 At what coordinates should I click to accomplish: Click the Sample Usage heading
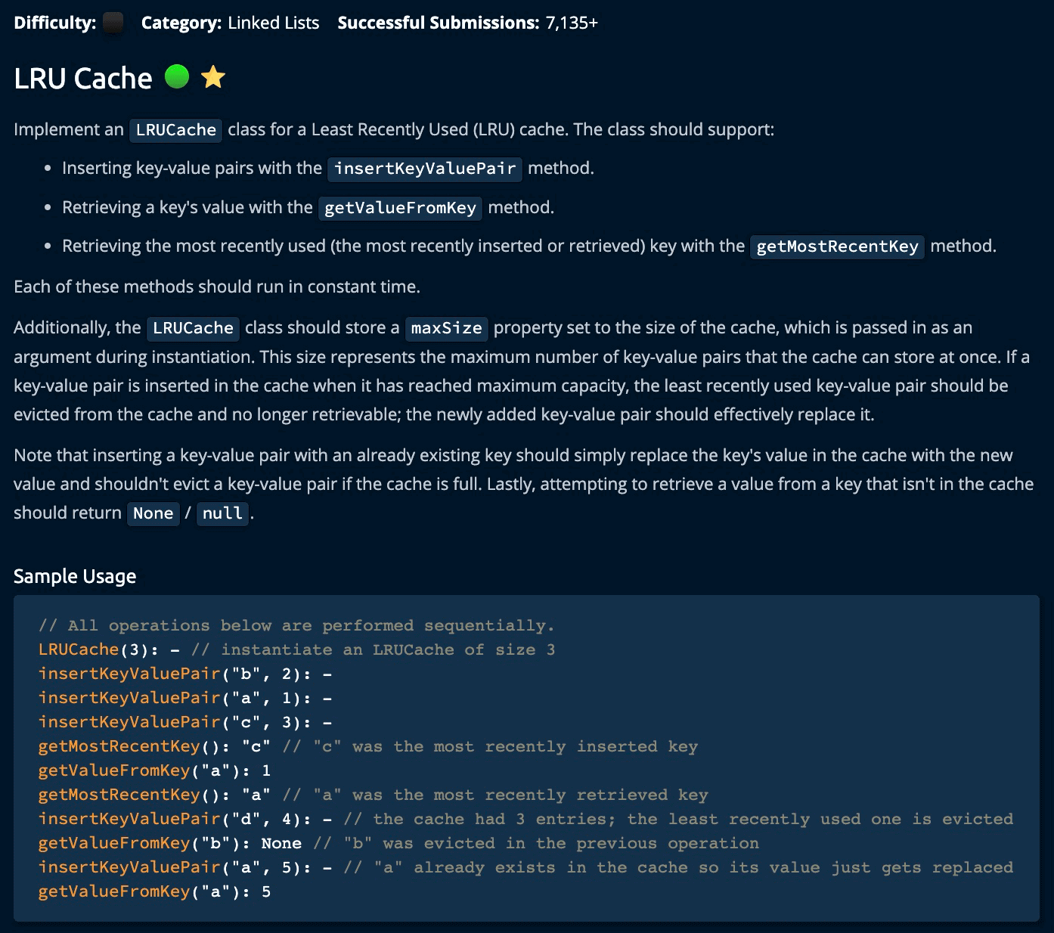click(75, 576)
